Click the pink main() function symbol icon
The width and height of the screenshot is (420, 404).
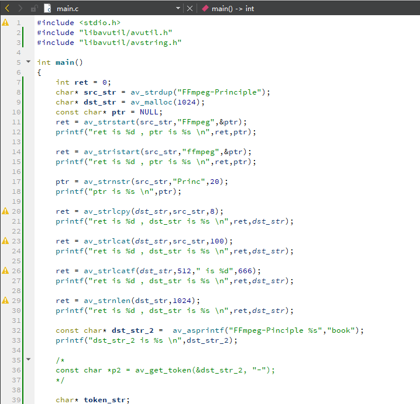pyautogui.click(x=205, y=8)
